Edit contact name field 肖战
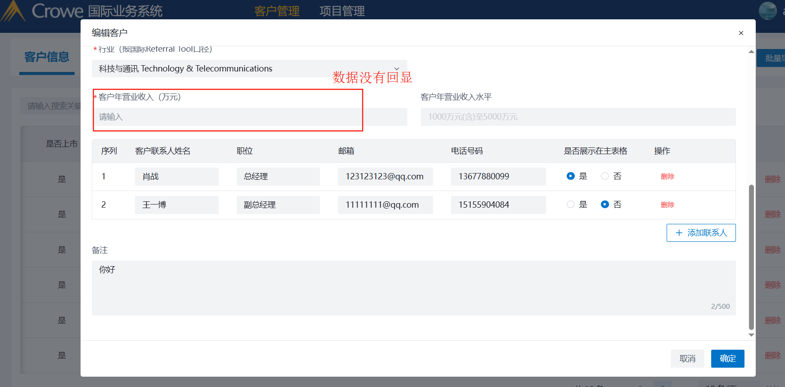This screenshot has width=785, height=387. 177,177
